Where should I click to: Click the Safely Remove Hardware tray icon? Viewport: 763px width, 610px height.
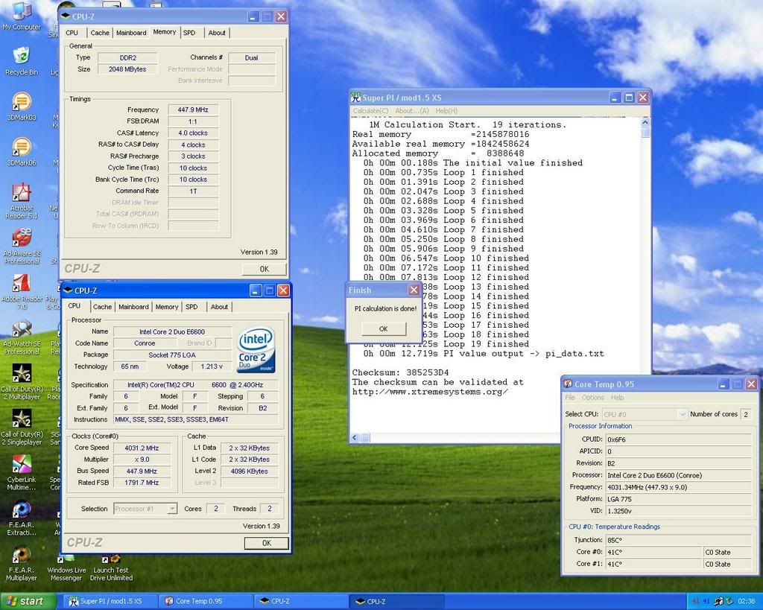coord(719,601)
